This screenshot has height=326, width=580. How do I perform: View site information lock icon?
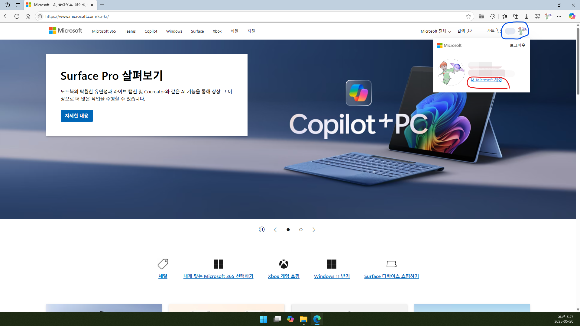pyautogui.click(x=40, y=16)
